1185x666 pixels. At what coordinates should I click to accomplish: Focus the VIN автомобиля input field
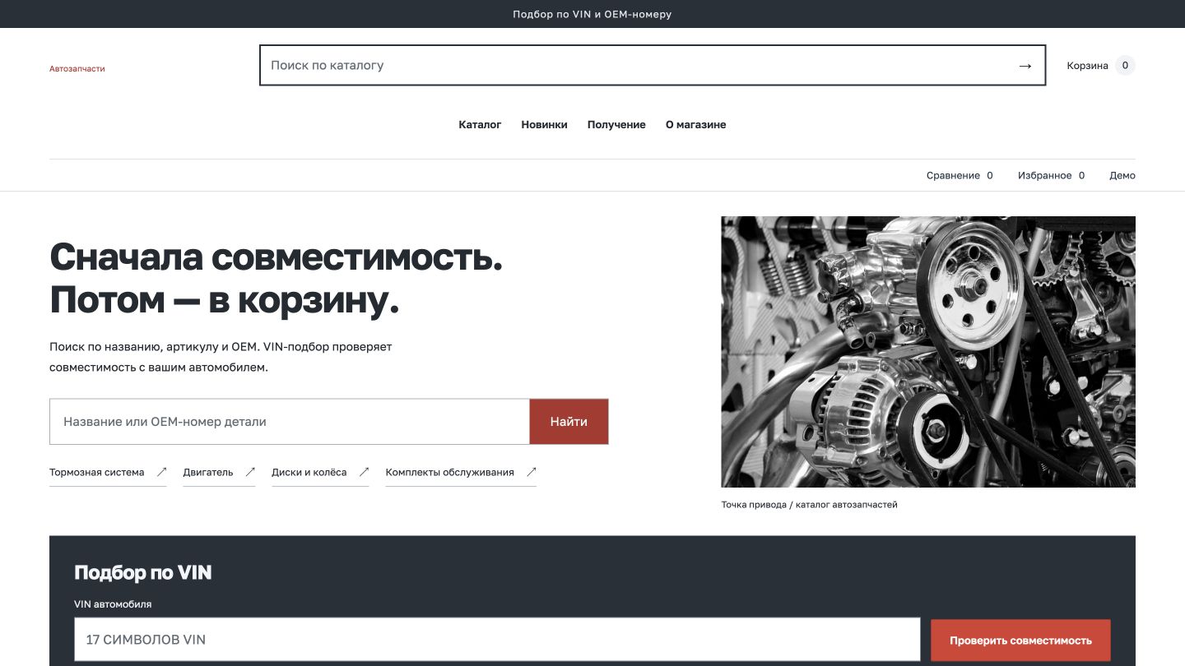[x=497, y=640]
